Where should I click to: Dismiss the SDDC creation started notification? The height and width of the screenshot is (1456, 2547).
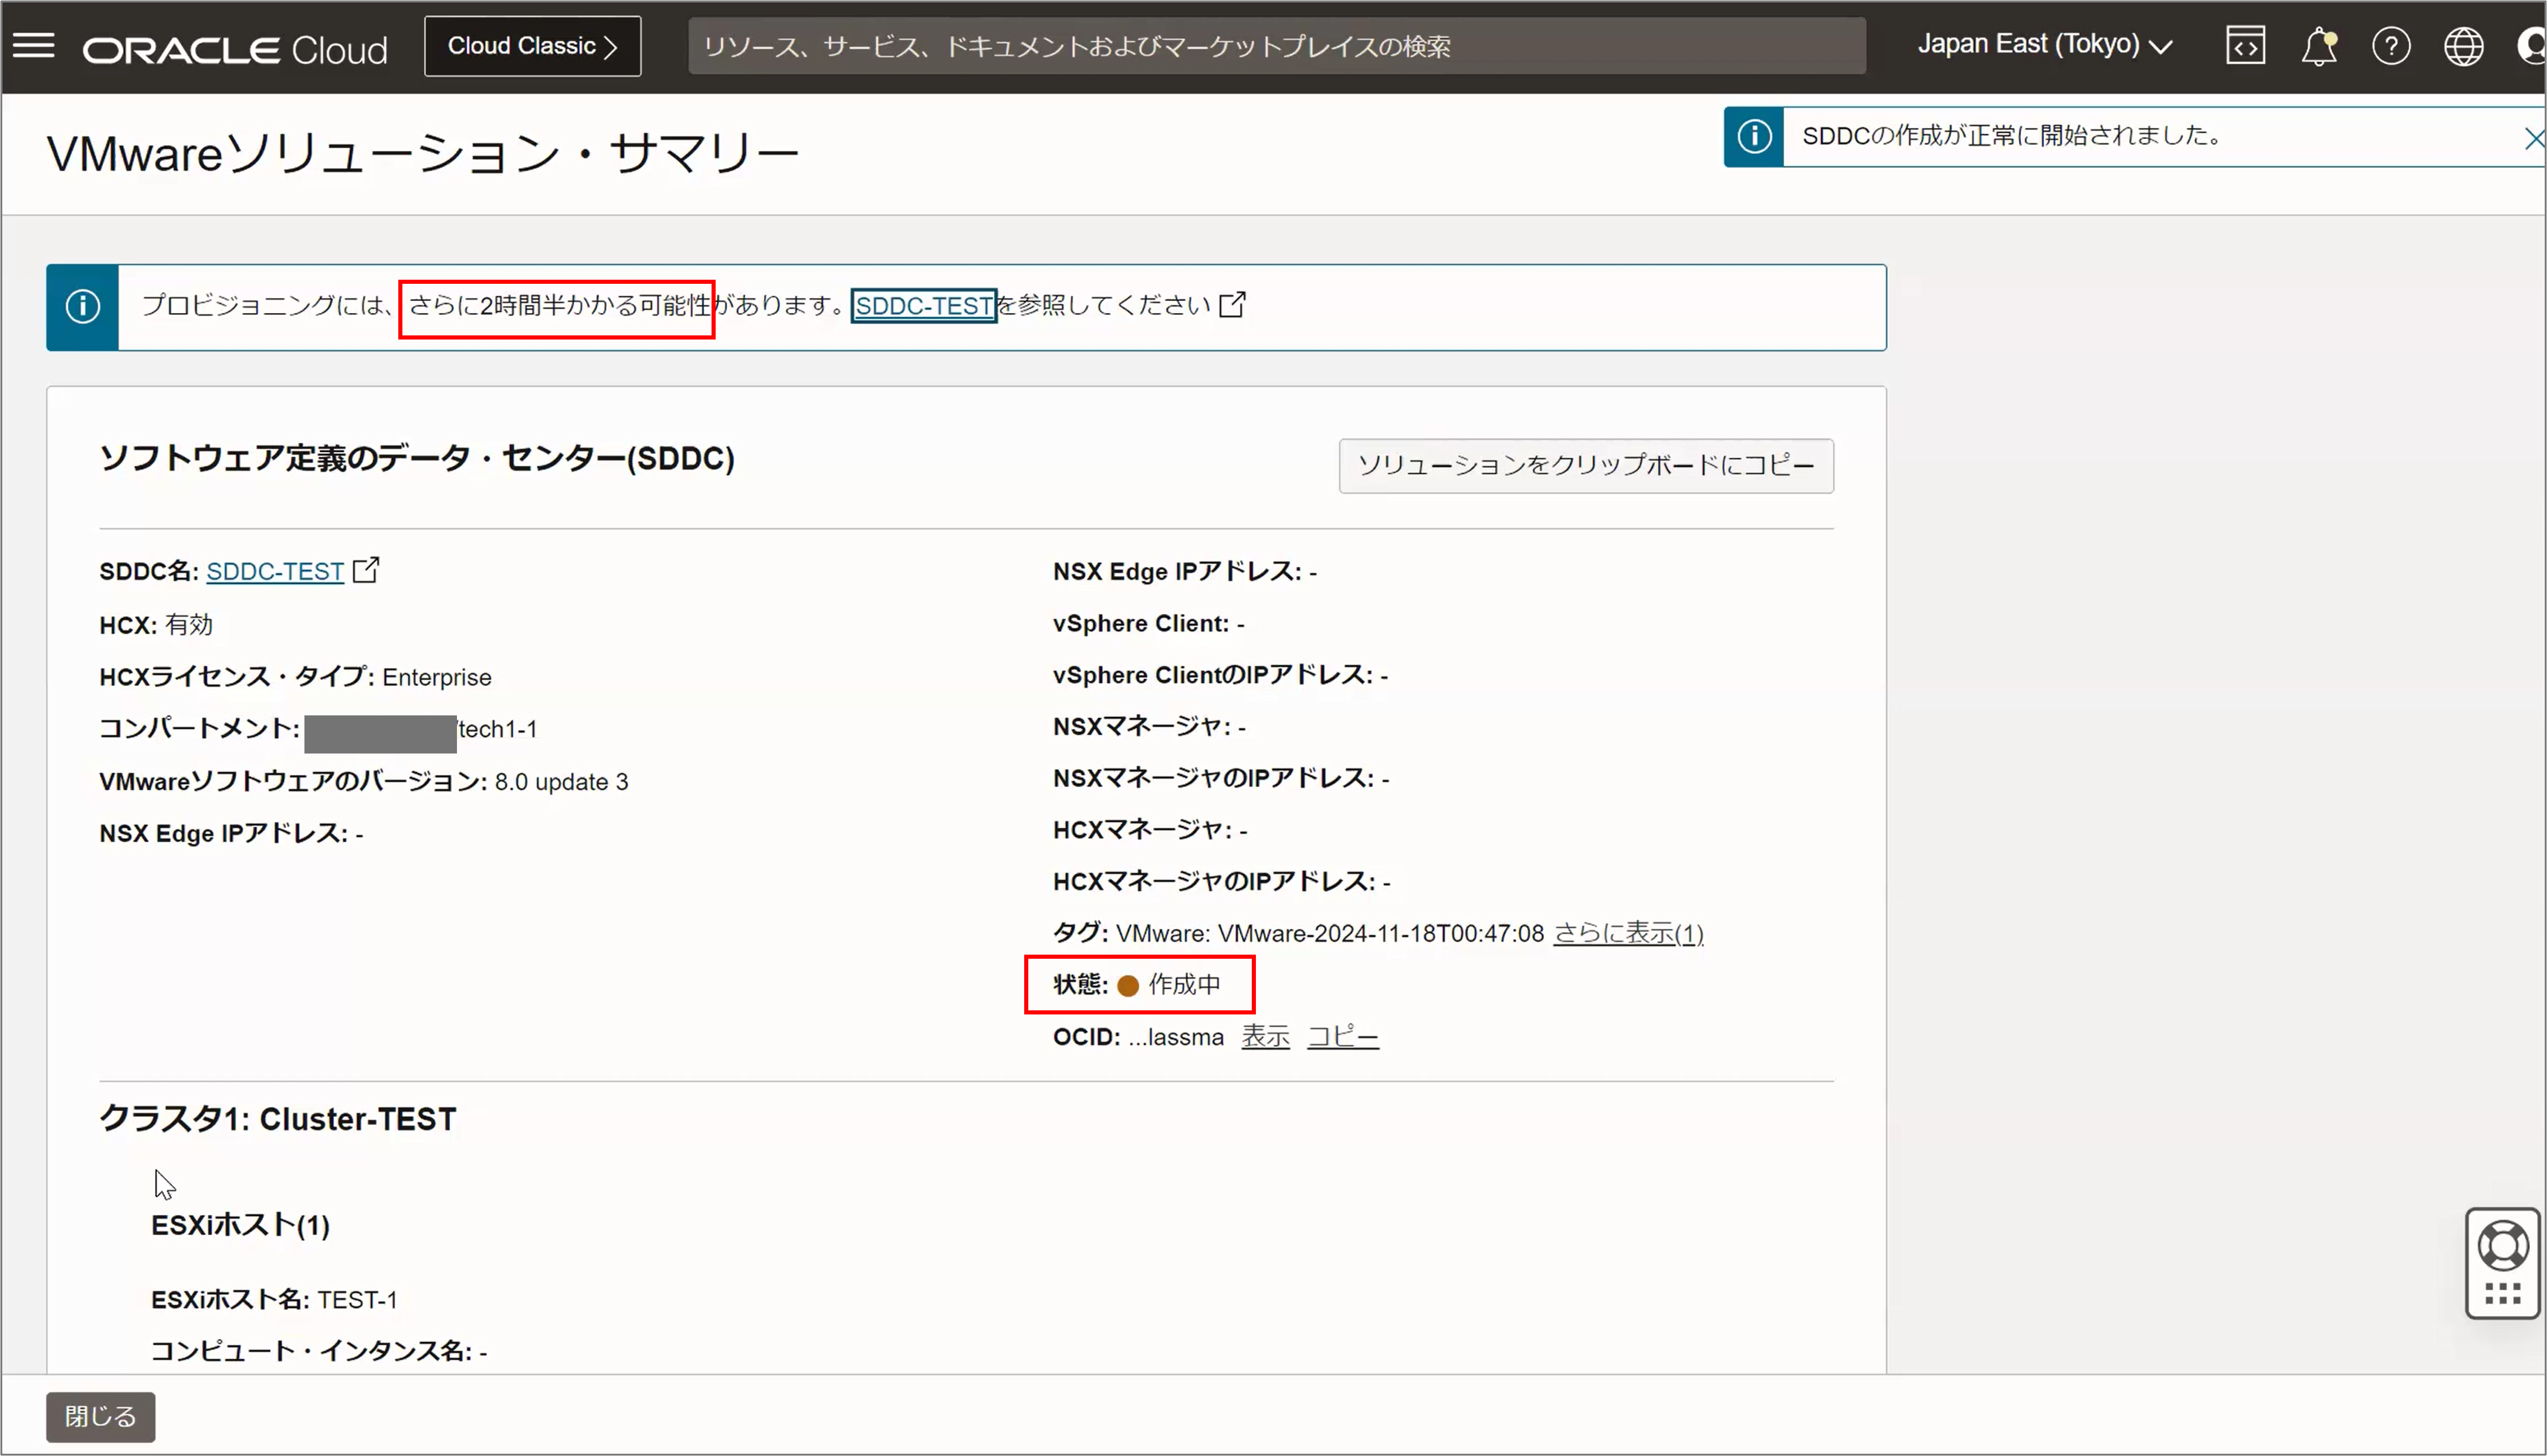(x=2533, y=138)
